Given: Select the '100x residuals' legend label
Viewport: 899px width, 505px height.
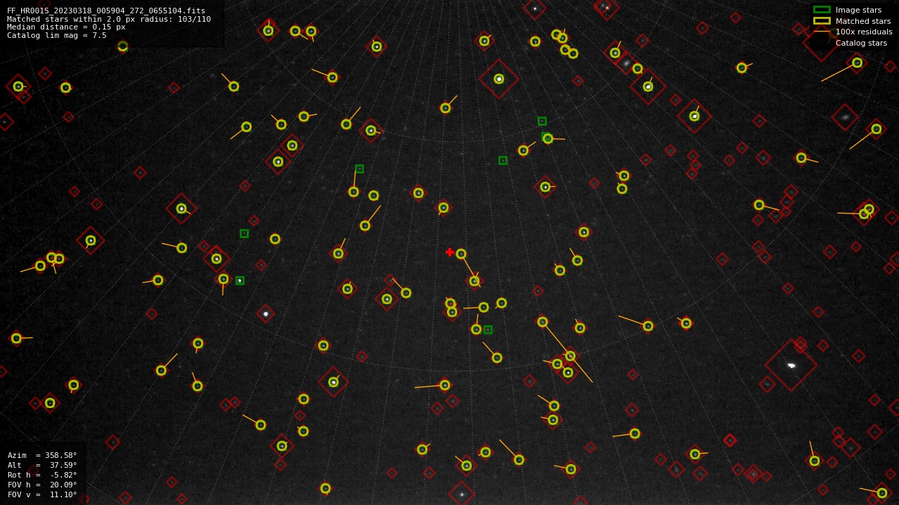Looking at the screenshot, I should point(864,32).
